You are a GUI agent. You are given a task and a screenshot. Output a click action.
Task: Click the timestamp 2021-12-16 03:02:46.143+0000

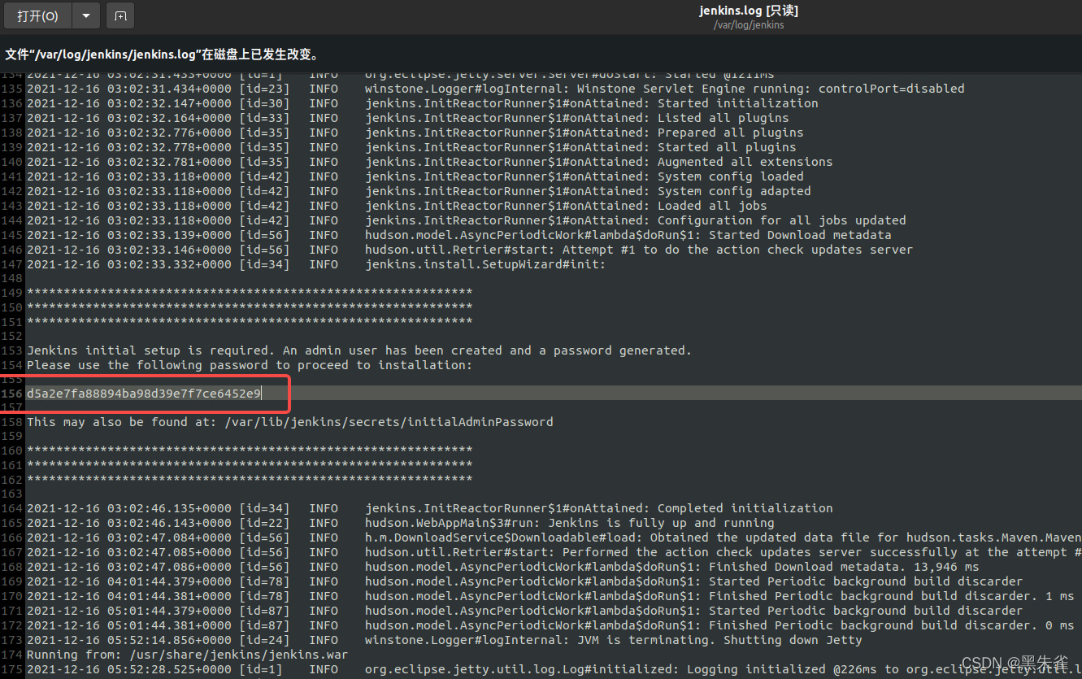click(x=129, y=523)
